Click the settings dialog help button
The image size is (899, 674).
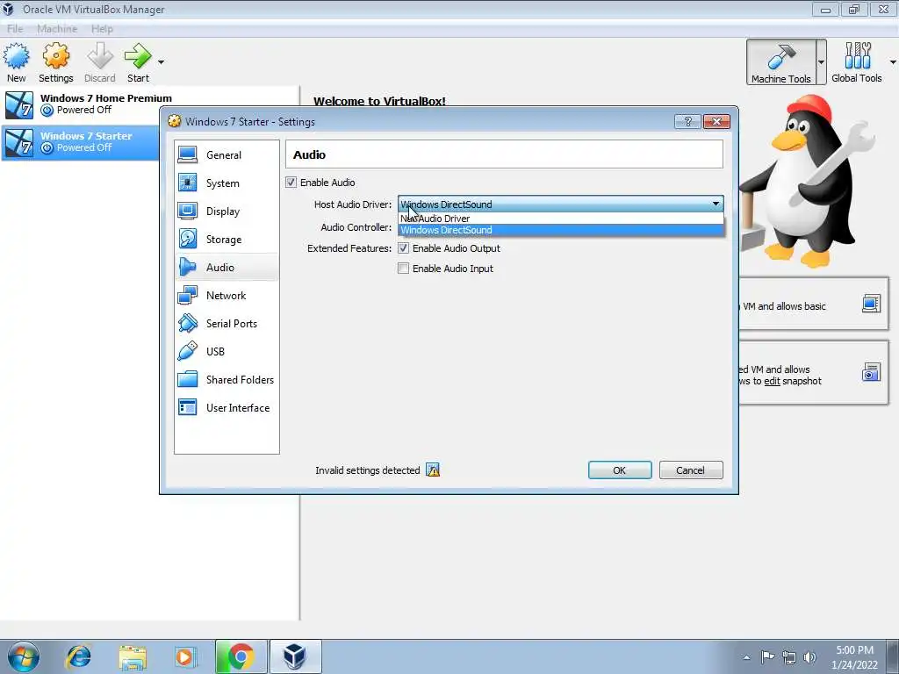click(x=687, y=121)
